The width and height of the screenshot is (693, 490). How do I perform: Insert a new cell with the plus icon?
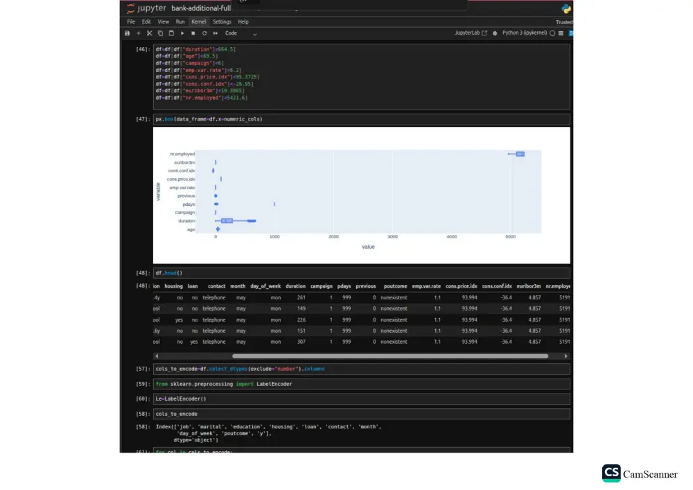pyautogui.click(x=138, y=33)
